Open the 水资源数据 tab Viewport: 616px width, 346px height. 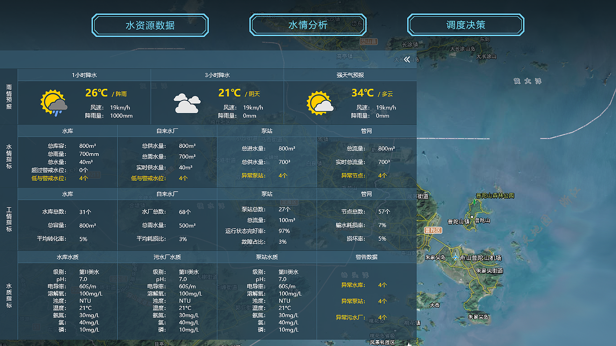click(150, 25)
